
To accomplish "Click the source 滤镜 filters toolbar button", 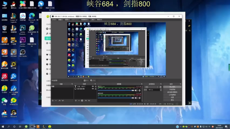I will coord(93,81).
